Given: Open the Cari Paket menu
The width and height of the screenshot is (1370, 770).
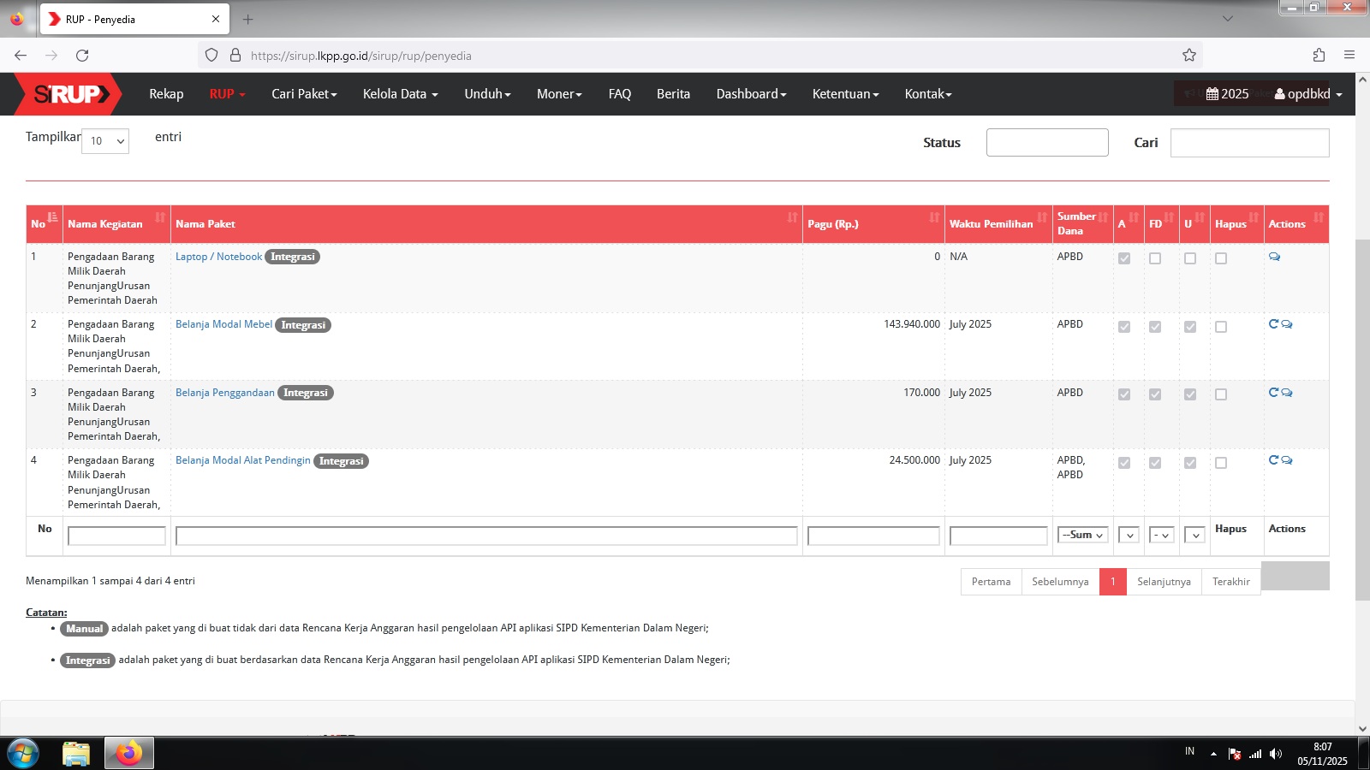Looking at the screenshot, I should click(304, 94).
